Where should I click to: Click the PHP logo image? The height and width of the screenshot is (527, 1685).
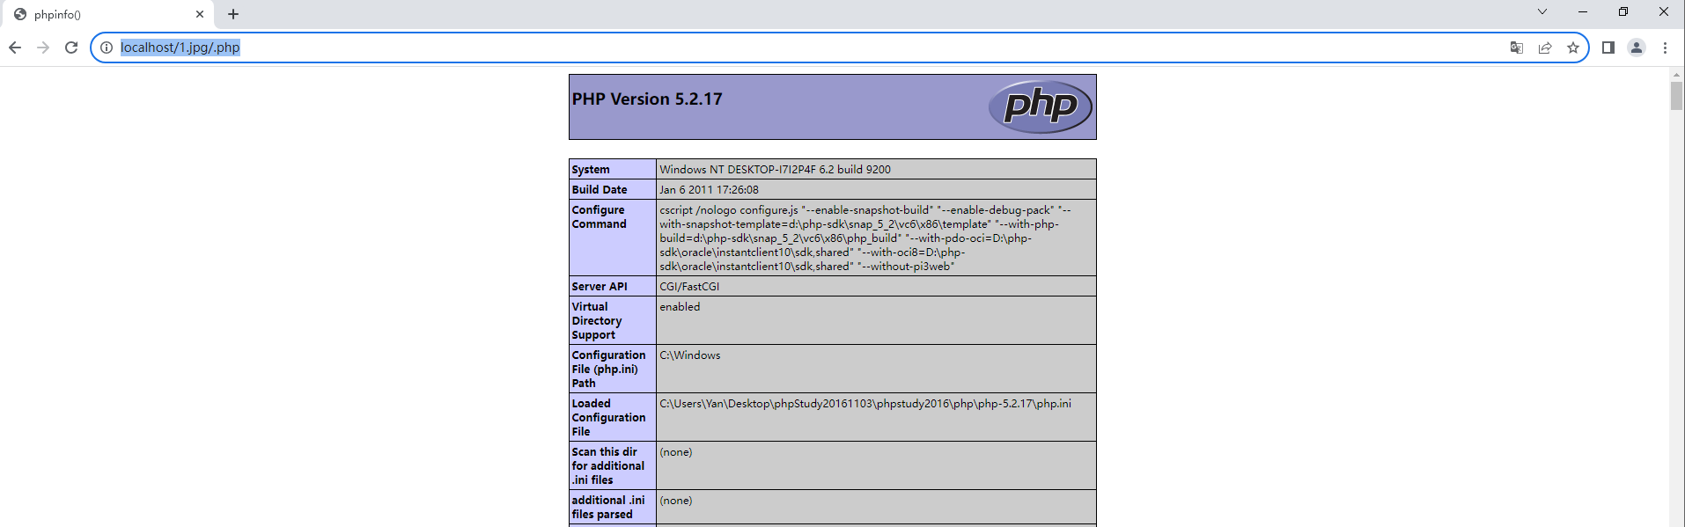pos(1040,106)
